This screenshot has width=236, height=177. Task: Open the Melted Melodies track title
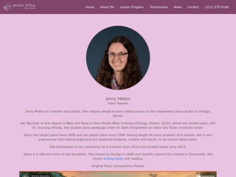click(41, 176)
